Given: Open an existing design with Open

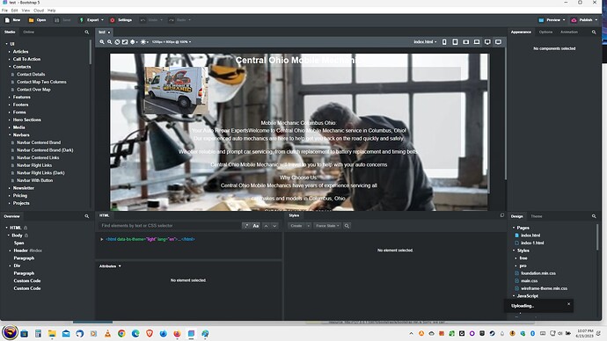Looking at the screenshot, I should (x=37, y=20).
